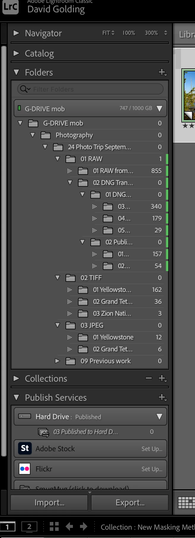This screenshot has height=538, width=195.
Task: Set navigator zoom to 100%
Action: point(129,33)
